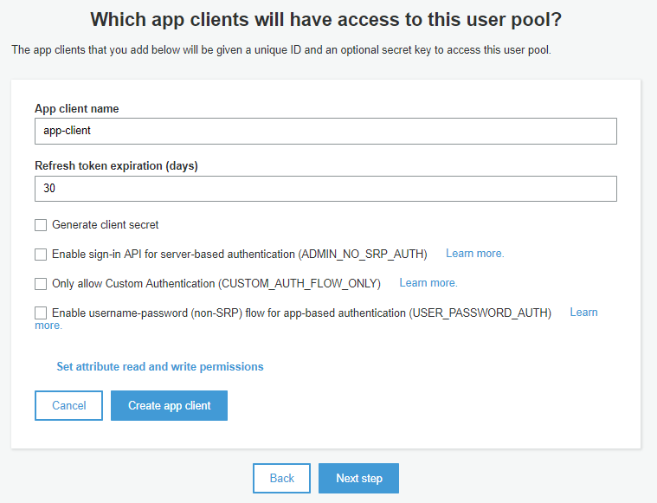The image size is (657, 503).
Task: Open Learn more link beside CUSTOM_AUTH_FLOW_ONLY
Action: click(428, 283)
